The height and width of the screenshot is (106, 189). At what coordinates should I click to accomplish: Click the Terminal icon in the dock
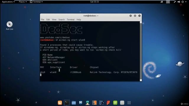[67, 103]
